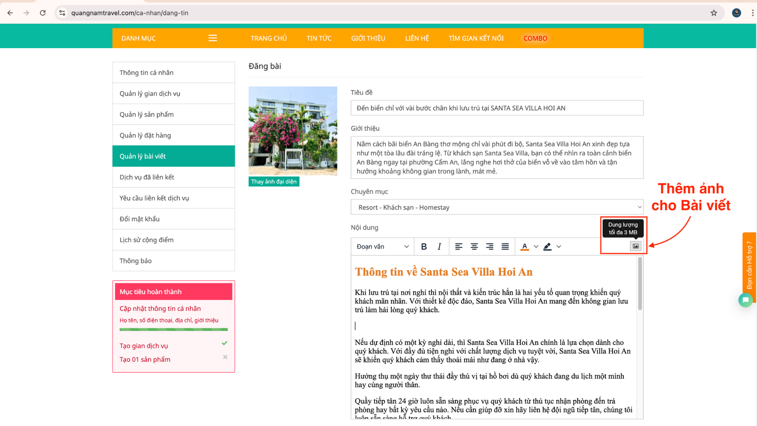Screen dimensions: 757x426
Task: Click the Thay ảnh đại diện button
Action: click(x=274, y=181)
